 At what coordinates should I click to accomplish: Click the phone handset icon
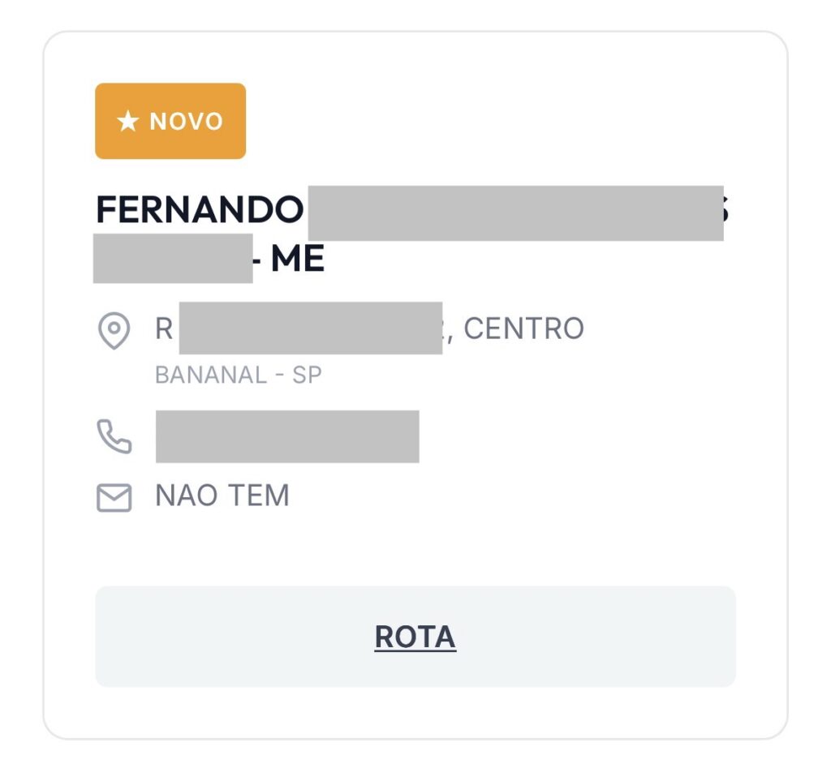pyautogui.click(x=114, y=437)
